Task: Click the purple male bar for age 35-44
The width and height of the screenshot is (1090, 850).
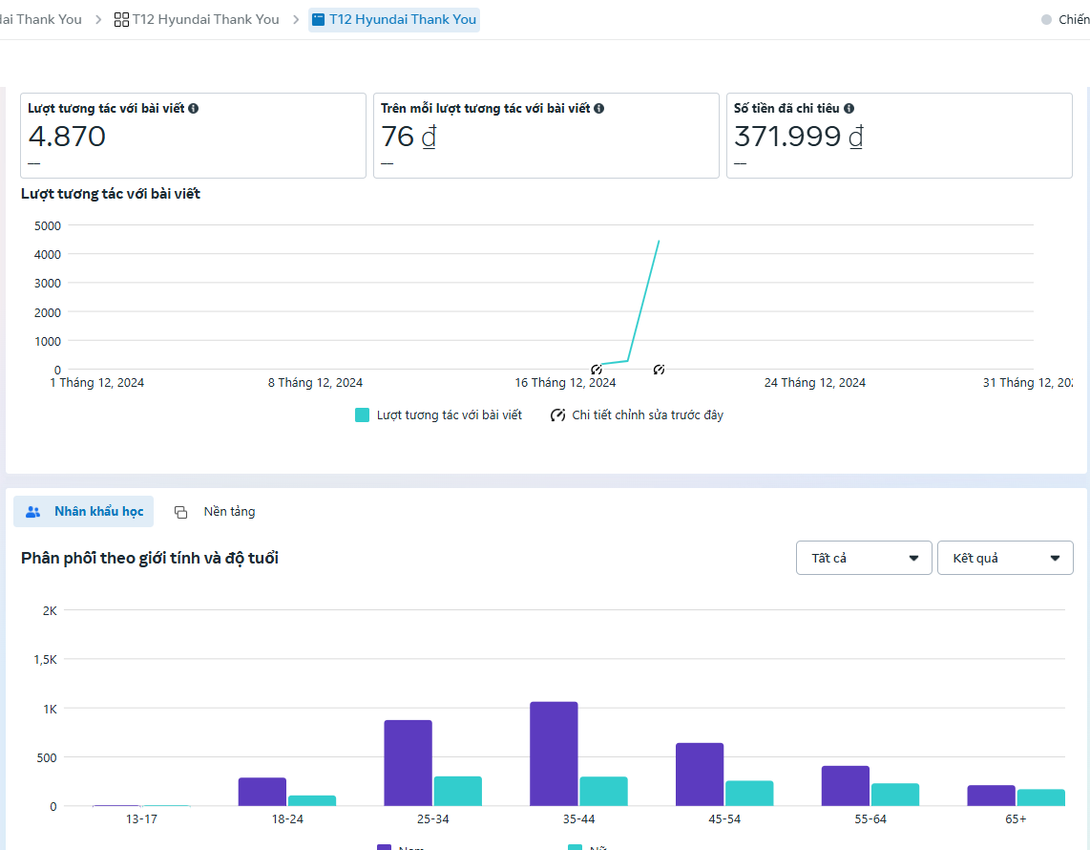Action: pos(554,754)
